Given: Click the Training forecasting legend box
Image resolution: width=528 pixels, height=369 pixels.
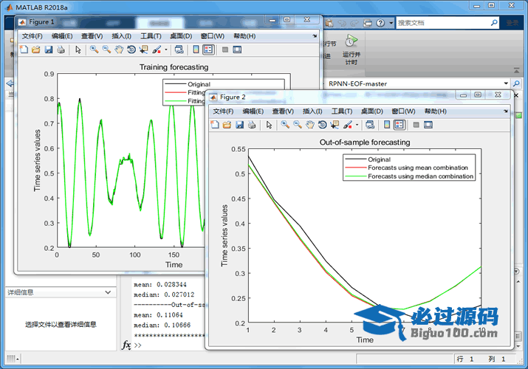Looking at the screenshot, I should point(224,92).
